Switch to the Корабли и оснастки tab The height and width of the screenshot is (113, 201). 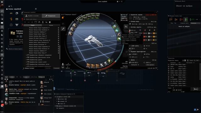tap(33, 16)
